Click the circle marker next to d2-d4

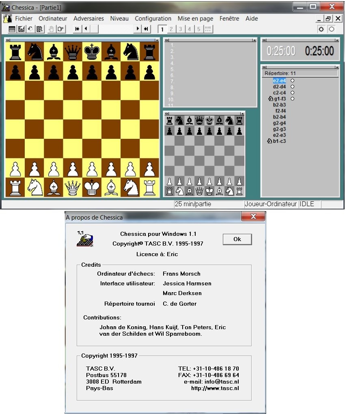tap(293, 86)
